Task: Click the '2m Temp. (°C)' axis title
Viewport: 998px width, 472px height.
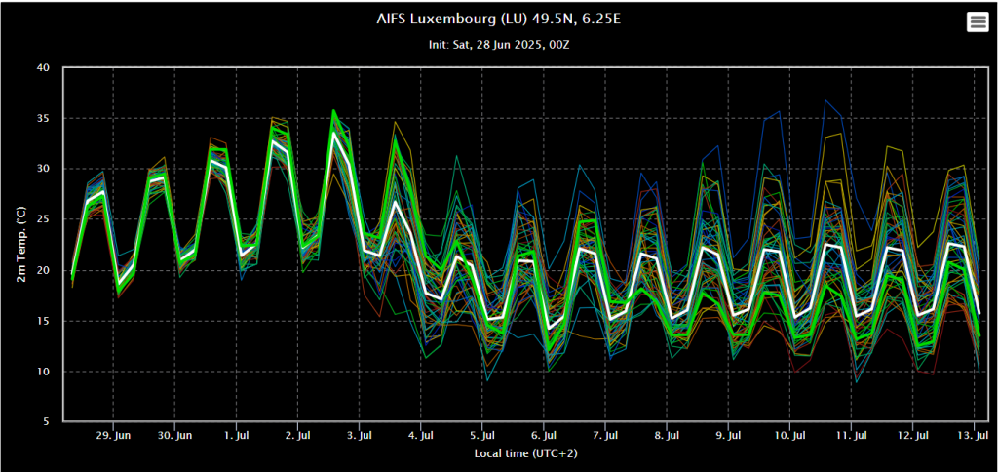Action: coord(20,245)
